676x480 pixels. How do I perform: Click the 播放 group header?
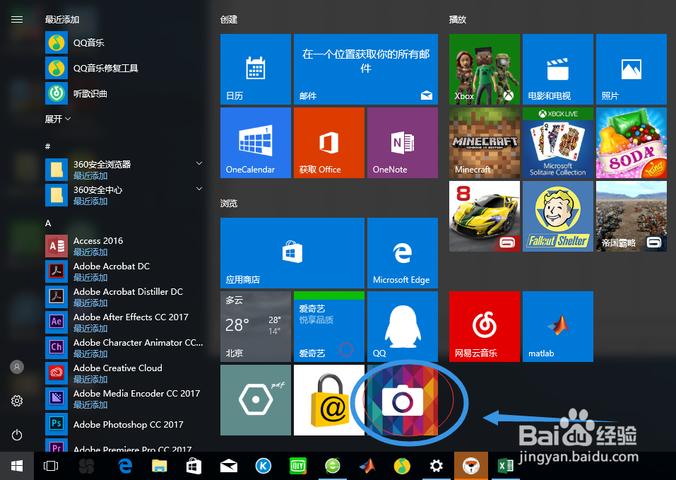click(458, 19)
